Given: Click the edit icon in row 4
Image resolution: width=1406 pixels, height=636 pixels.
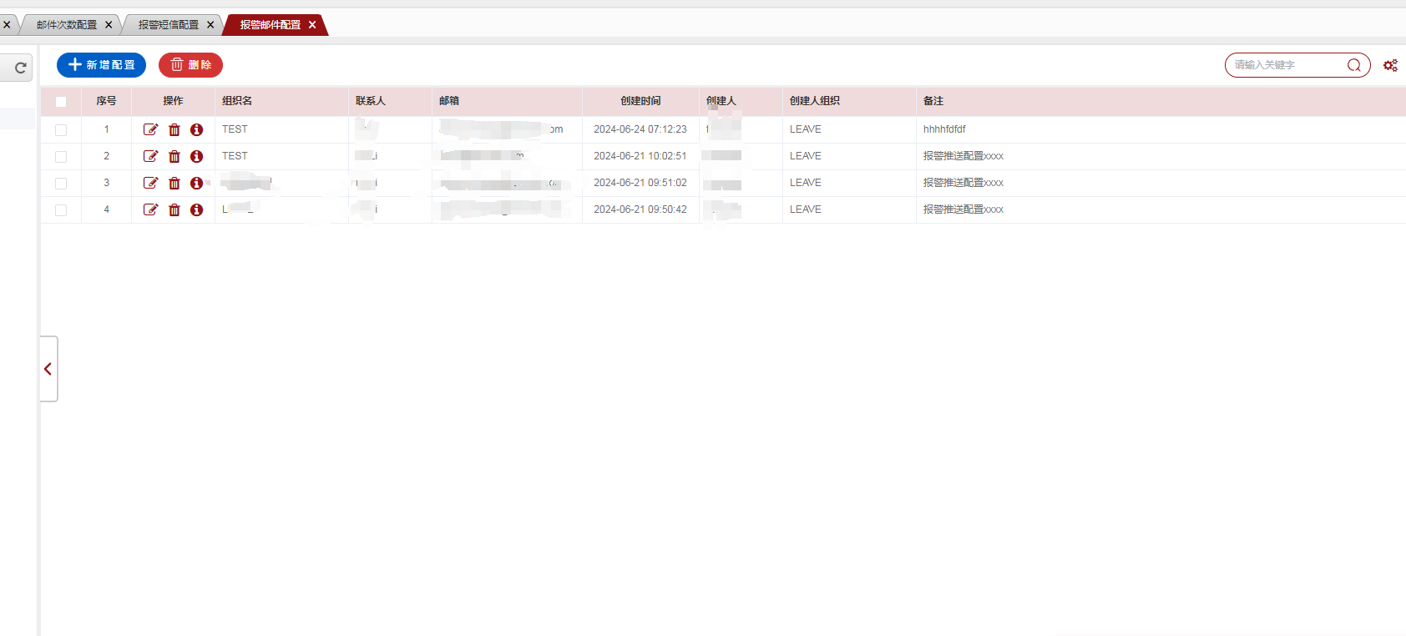Looking at the screenshot, I should [150, 209].
